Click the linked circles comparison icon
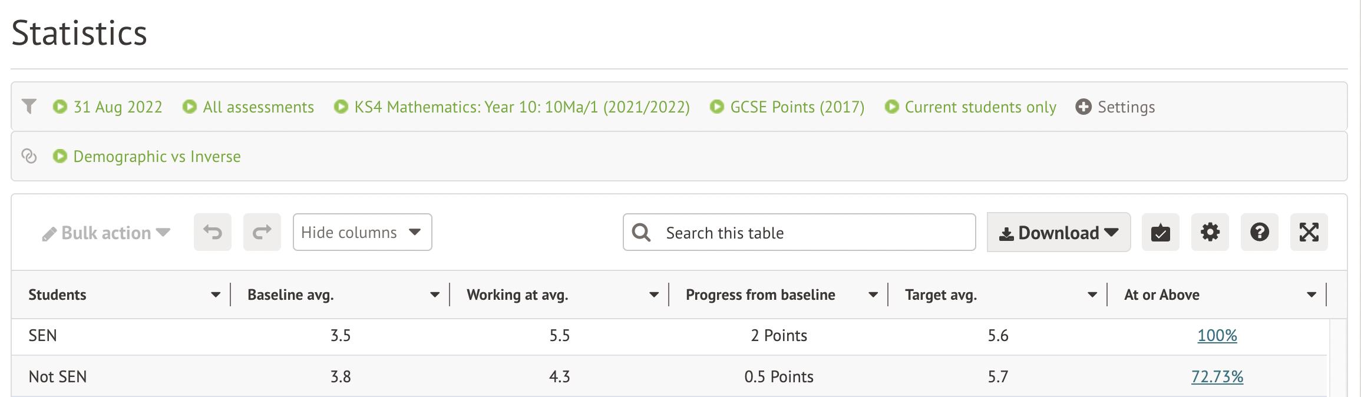This screenshot has width=1361, height=397. (x=29, y=156)
